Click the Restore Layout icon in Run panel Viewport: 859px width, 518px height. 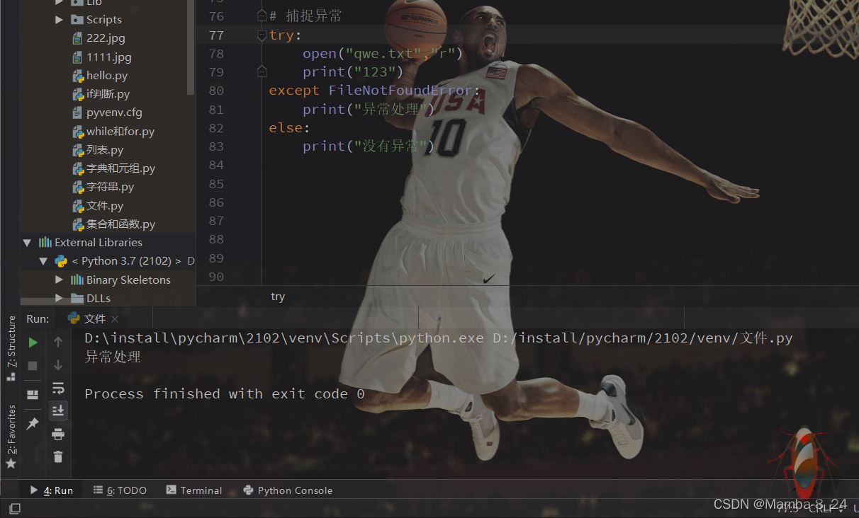click(x=33, y=395)
